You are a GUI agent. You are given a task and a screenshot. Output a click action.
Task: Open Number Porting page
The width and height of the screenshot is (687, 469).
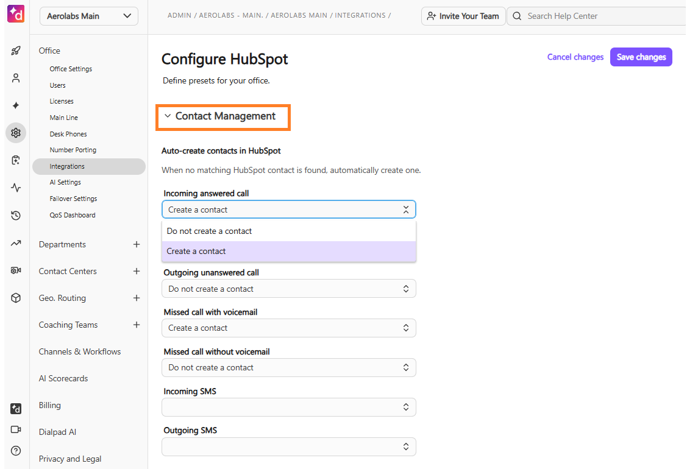pos(73,150)
